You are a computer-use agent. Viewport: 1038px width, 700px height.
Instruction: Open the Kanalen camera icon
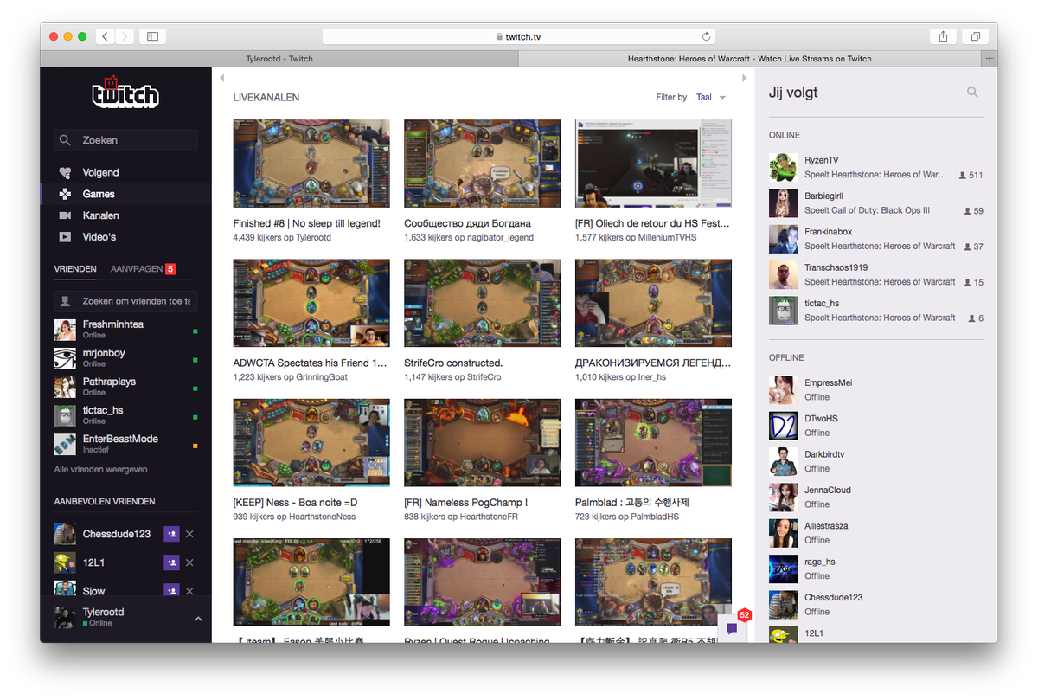[65, 215]
